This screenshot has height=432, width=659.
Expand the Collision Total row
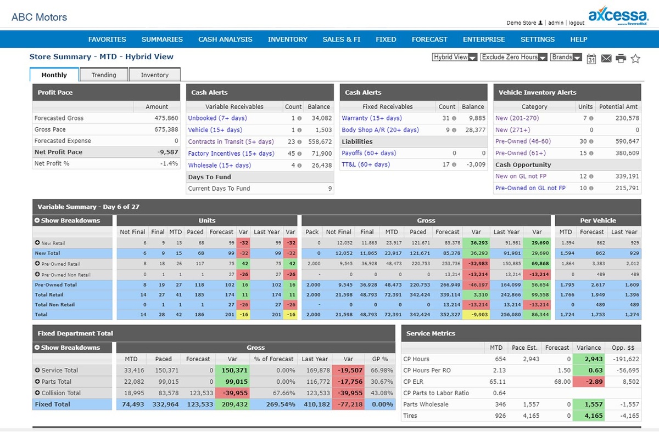(37, 393)
